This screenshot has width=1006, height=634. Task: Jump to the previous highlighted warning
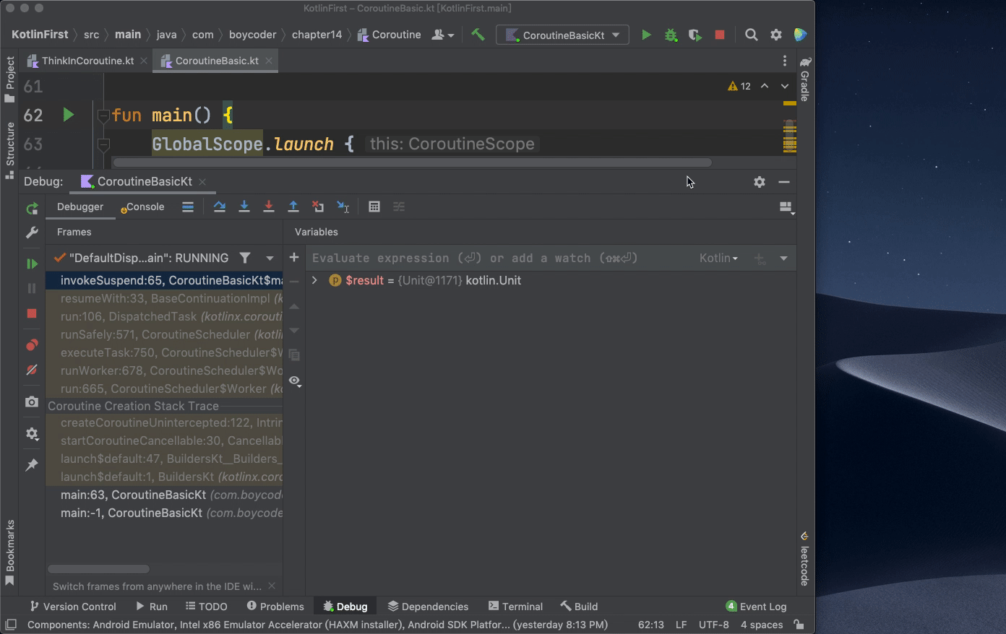[x=765, y=86]
